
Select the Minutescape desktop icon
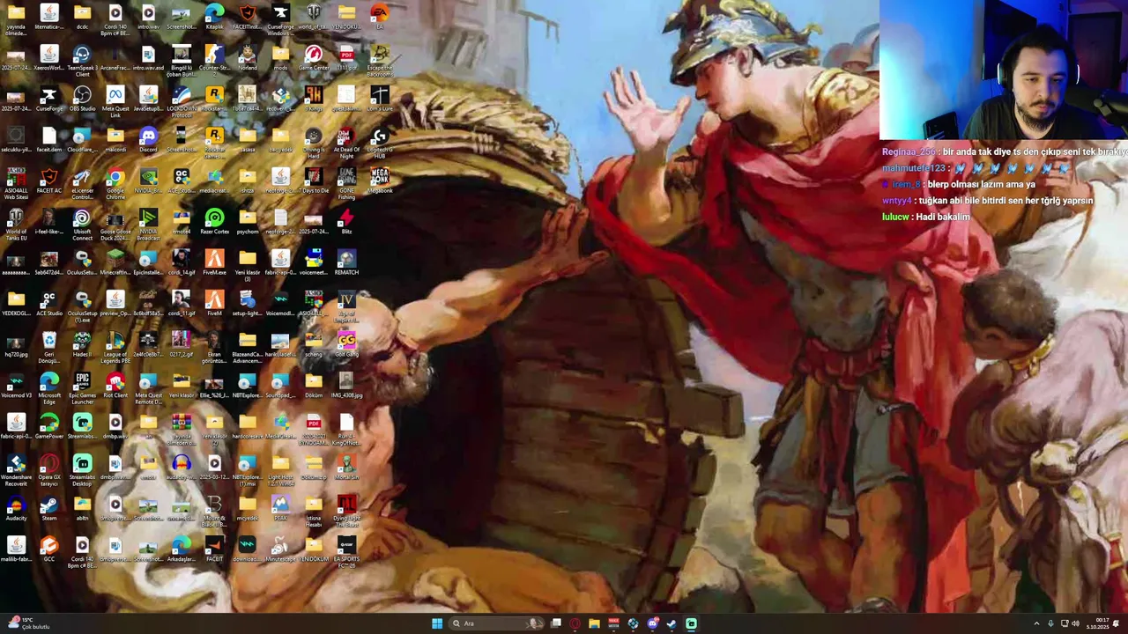(280, 549)
